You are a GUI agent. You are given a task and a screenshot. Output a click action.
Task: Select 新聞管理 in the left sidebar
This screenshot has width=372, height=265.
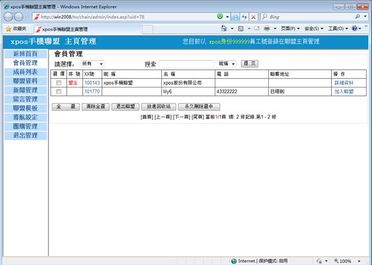(x=25, y=90)
